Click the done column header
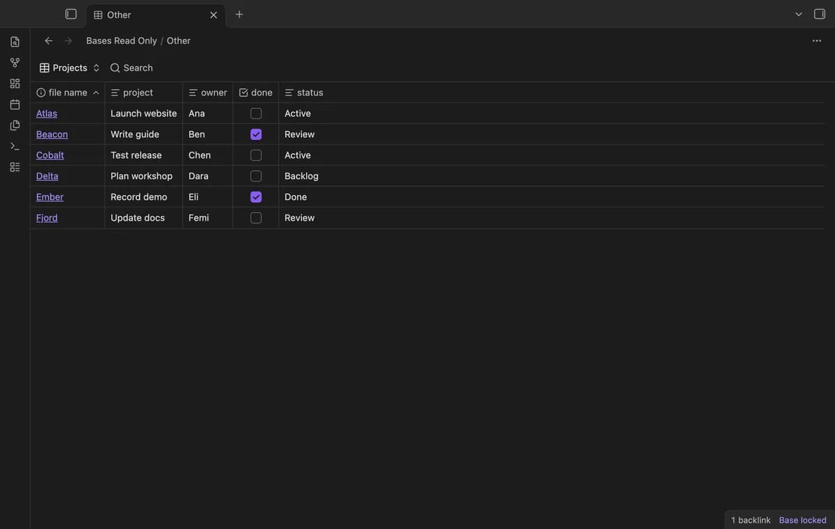 click(255, 93)
